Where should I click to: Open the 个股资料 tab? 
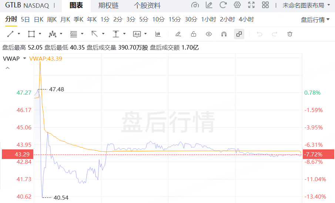point(147,5)
